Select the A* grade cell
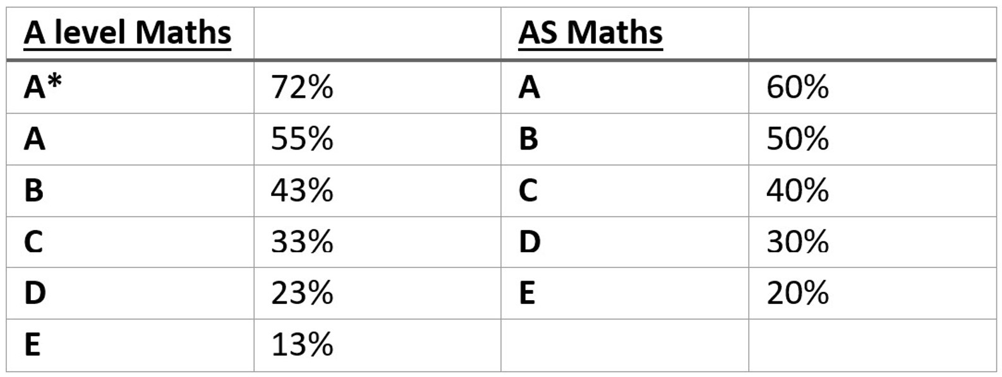This screenshot has width=1002, height=377. [x=43, y=87]
